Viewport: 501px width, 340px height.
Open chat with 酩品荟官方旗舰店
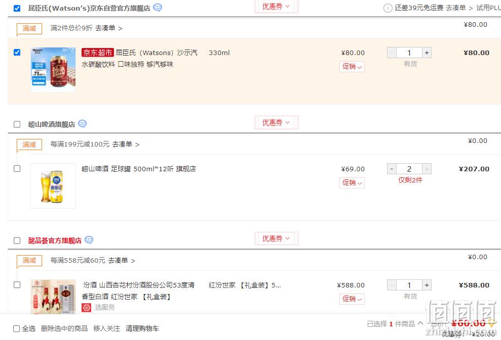pos(89,240)
